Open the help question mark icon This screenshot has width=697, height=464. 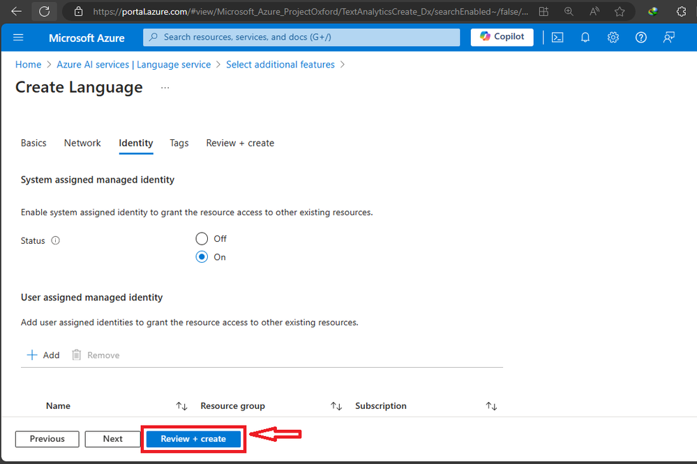[x=641, y=38]
